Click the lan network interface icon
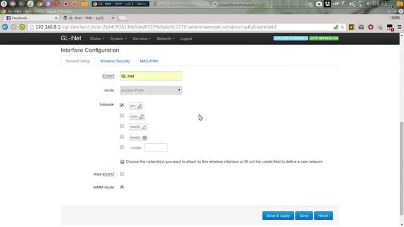The width and height of the screenshot is (404, 227). (x=140, y=106)
